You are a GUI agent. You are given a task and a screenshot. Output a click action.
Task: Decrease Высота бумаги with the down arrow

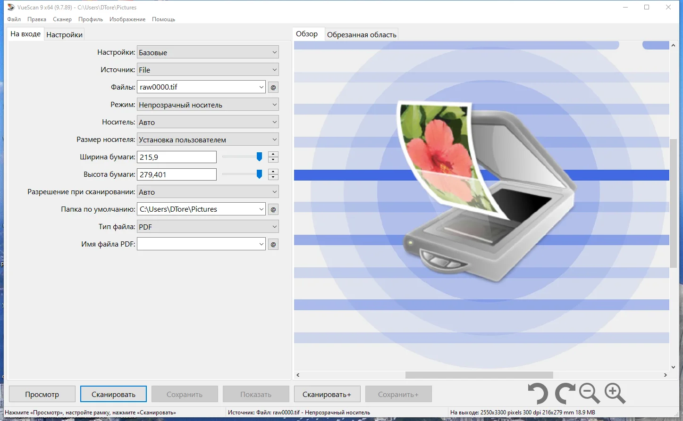point(273,177)
